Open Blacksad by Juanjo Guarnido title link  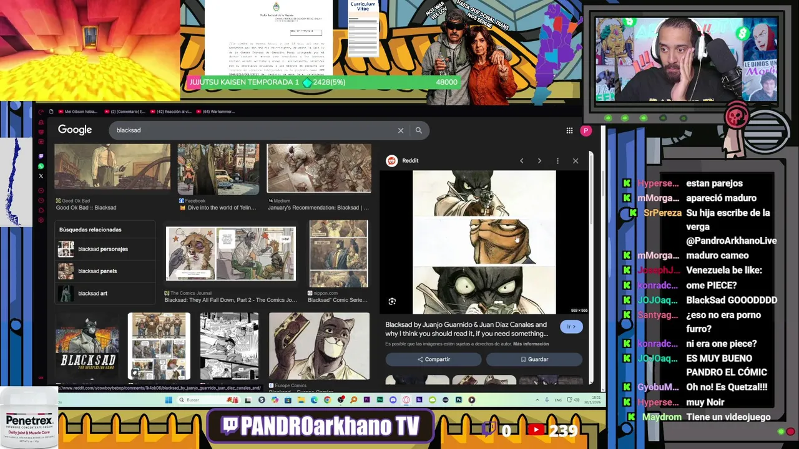tap(466, 329)
